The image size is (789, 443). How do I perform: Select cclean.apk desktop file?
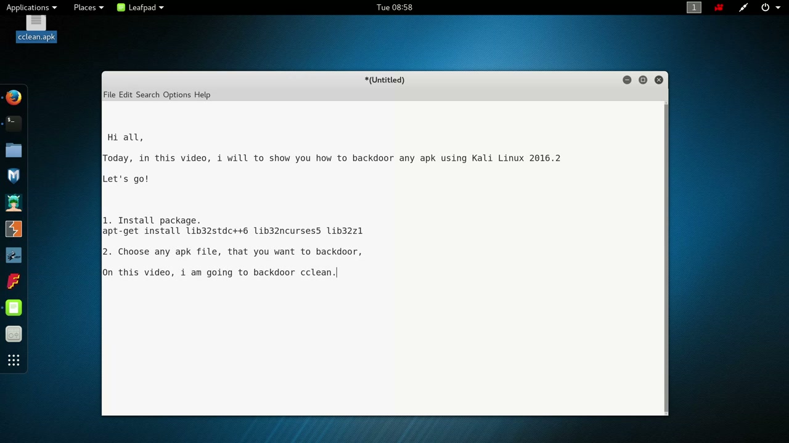coord(36,29)
